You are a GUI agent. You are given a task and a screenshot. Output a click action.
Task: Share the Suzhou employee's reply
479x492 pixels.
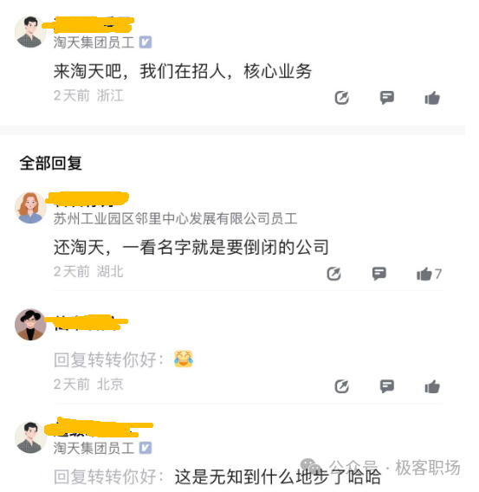coord(333,274)
